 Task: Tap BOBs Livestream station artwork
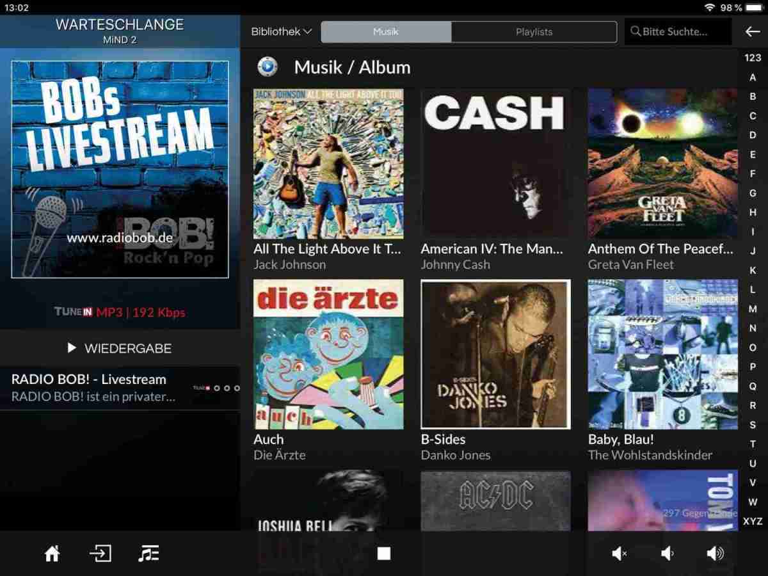(120, 170)
